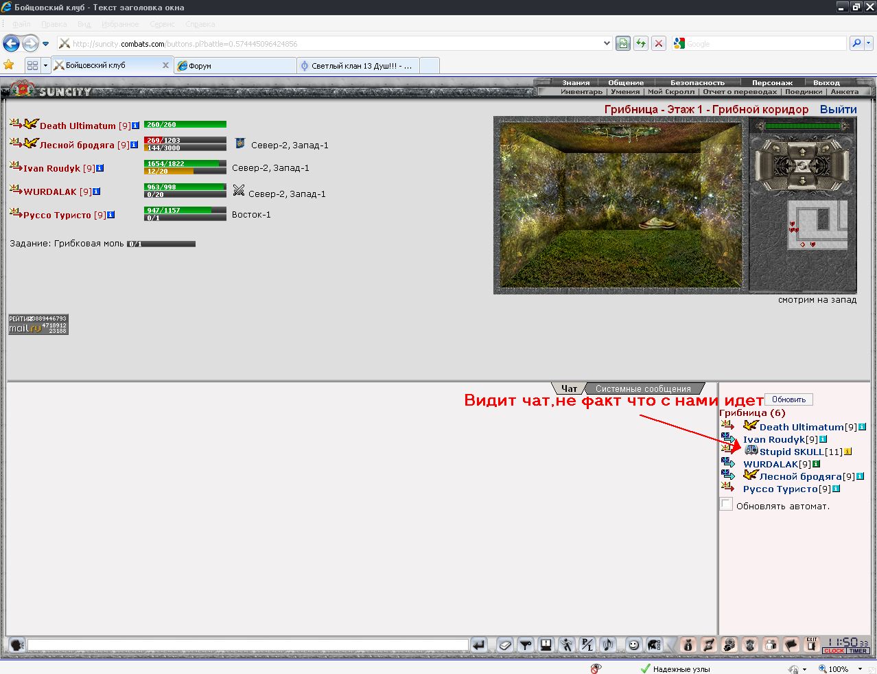This screenshot has height=674, width=877.
Task: Open info icon next to Ivan Roudyk health bar row
Action: [x=100, y=168]
